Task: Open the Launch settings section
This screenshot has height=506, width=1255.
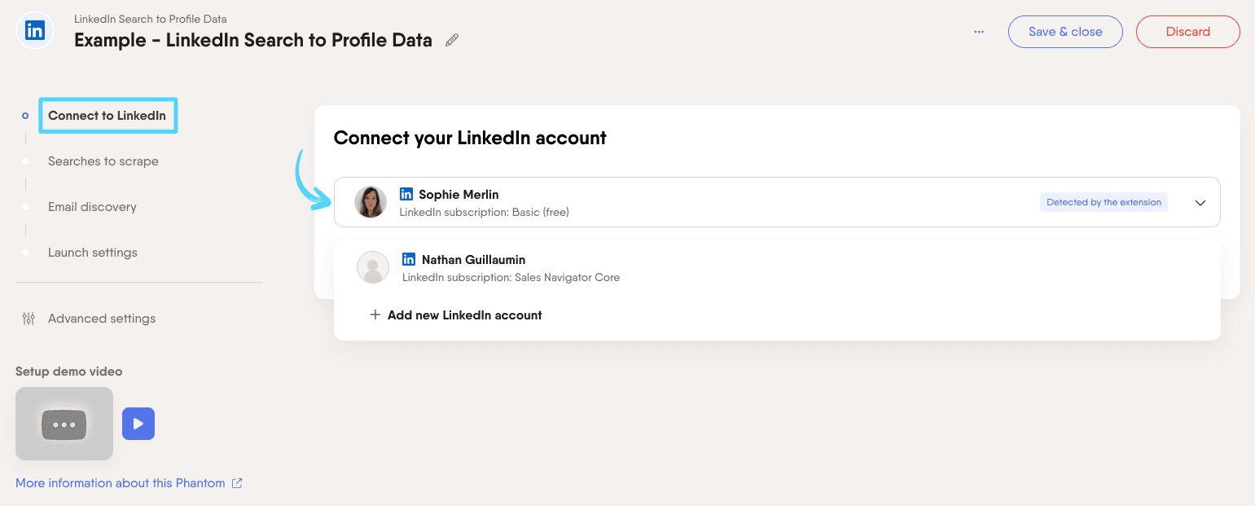Action: 93,252
